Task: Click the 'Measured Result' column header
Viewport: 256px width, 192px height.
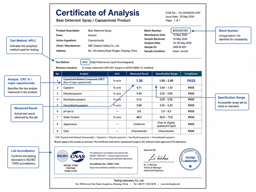Action: 139,74
